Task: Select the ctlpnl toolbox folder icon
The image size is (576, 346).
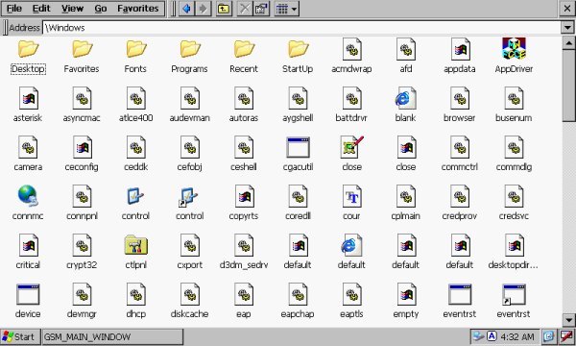Action: tap(136, 245)
